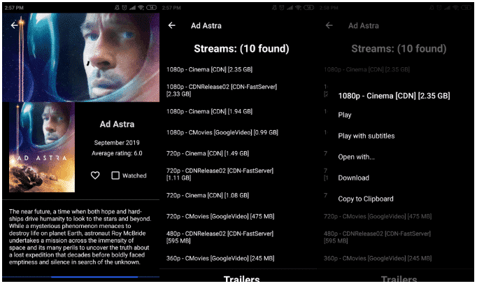Tap the signal strength icon on the middle screen status bar

(x=290, y=8)
